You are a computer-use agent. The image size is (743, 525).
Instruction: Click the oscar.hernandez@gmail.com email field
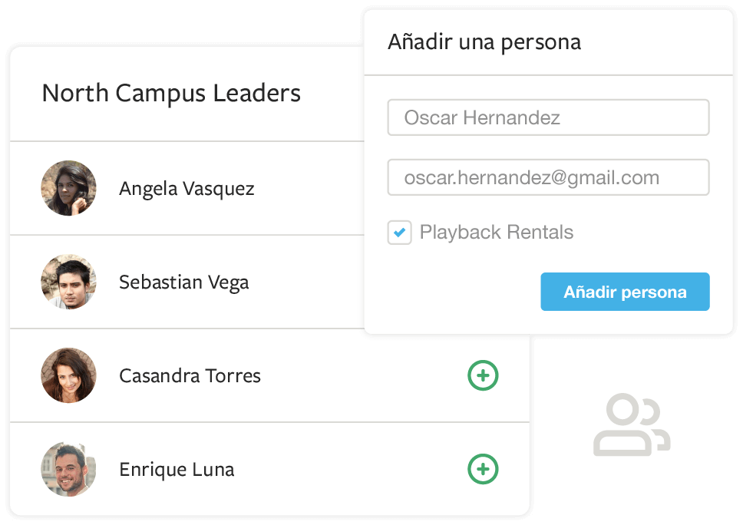click(548, 178)
